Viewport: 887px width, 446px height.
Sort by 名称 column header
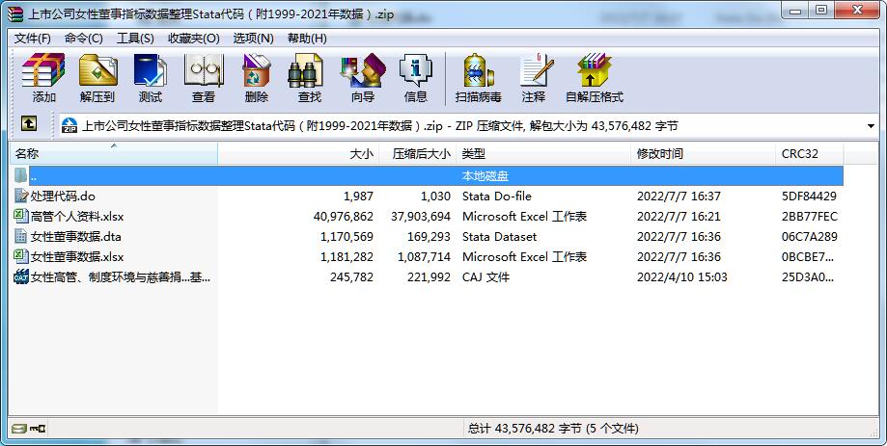click(114, 153)
